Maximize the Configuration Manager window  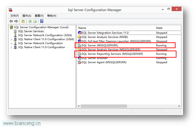(x=169, y=9)
